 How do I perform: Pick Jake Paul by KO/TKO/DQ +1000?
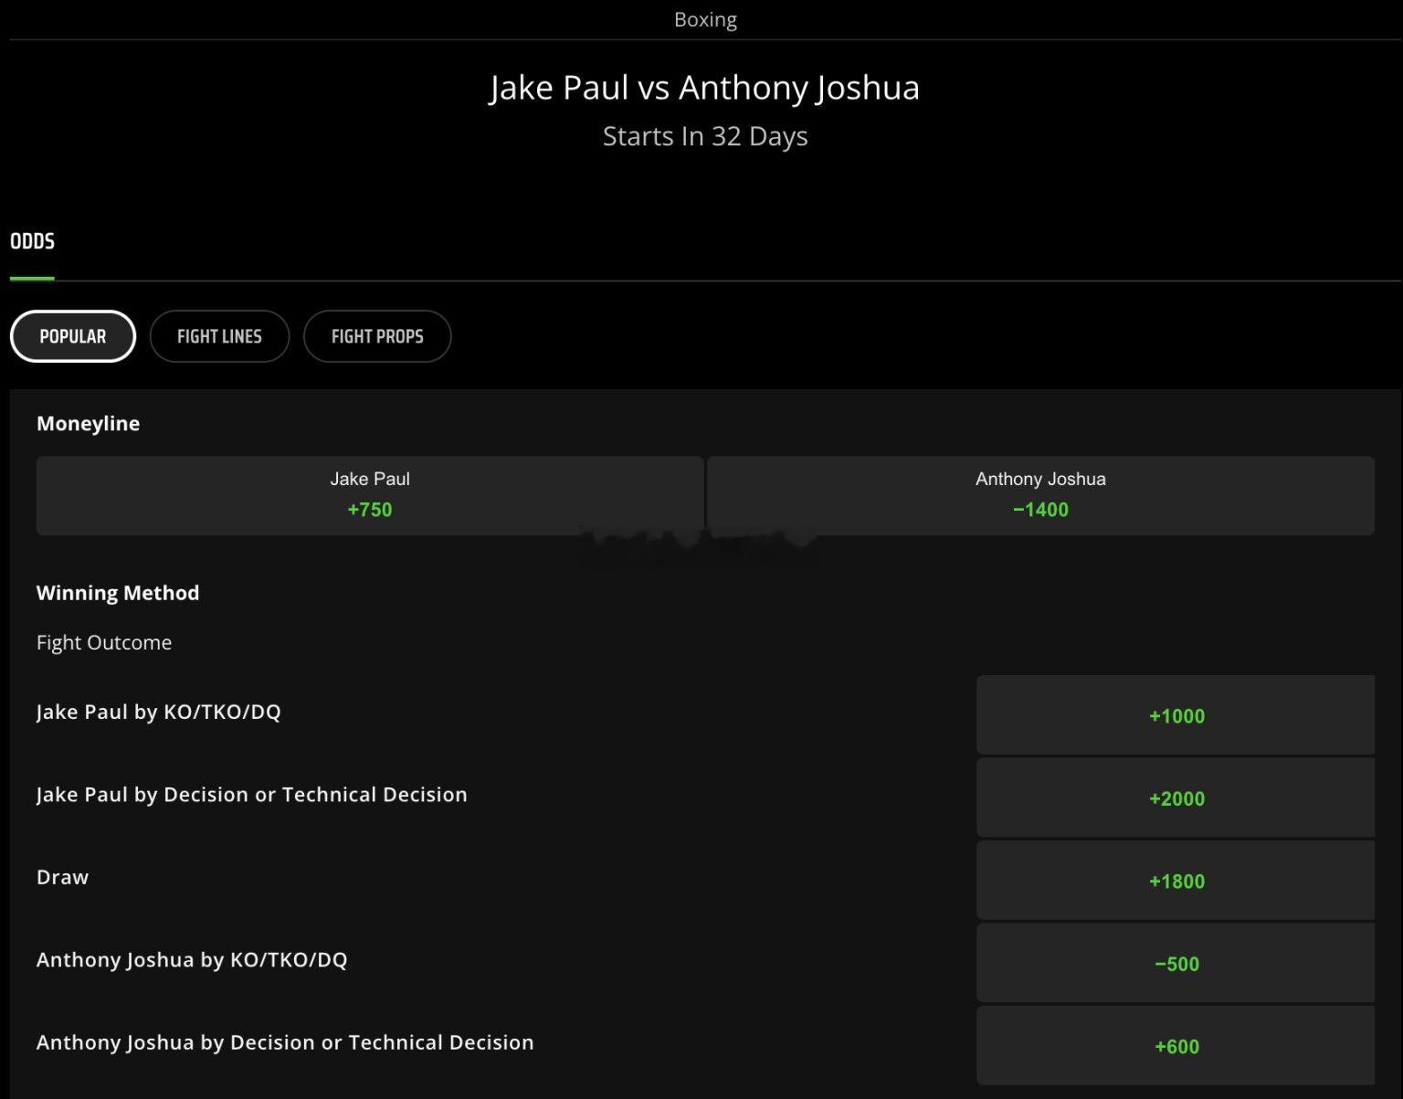click(x=1176, y=715)
